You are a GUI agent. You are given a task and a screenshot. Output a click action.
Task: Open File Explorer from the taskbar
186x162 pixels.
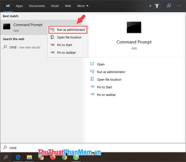click(29, 157)
